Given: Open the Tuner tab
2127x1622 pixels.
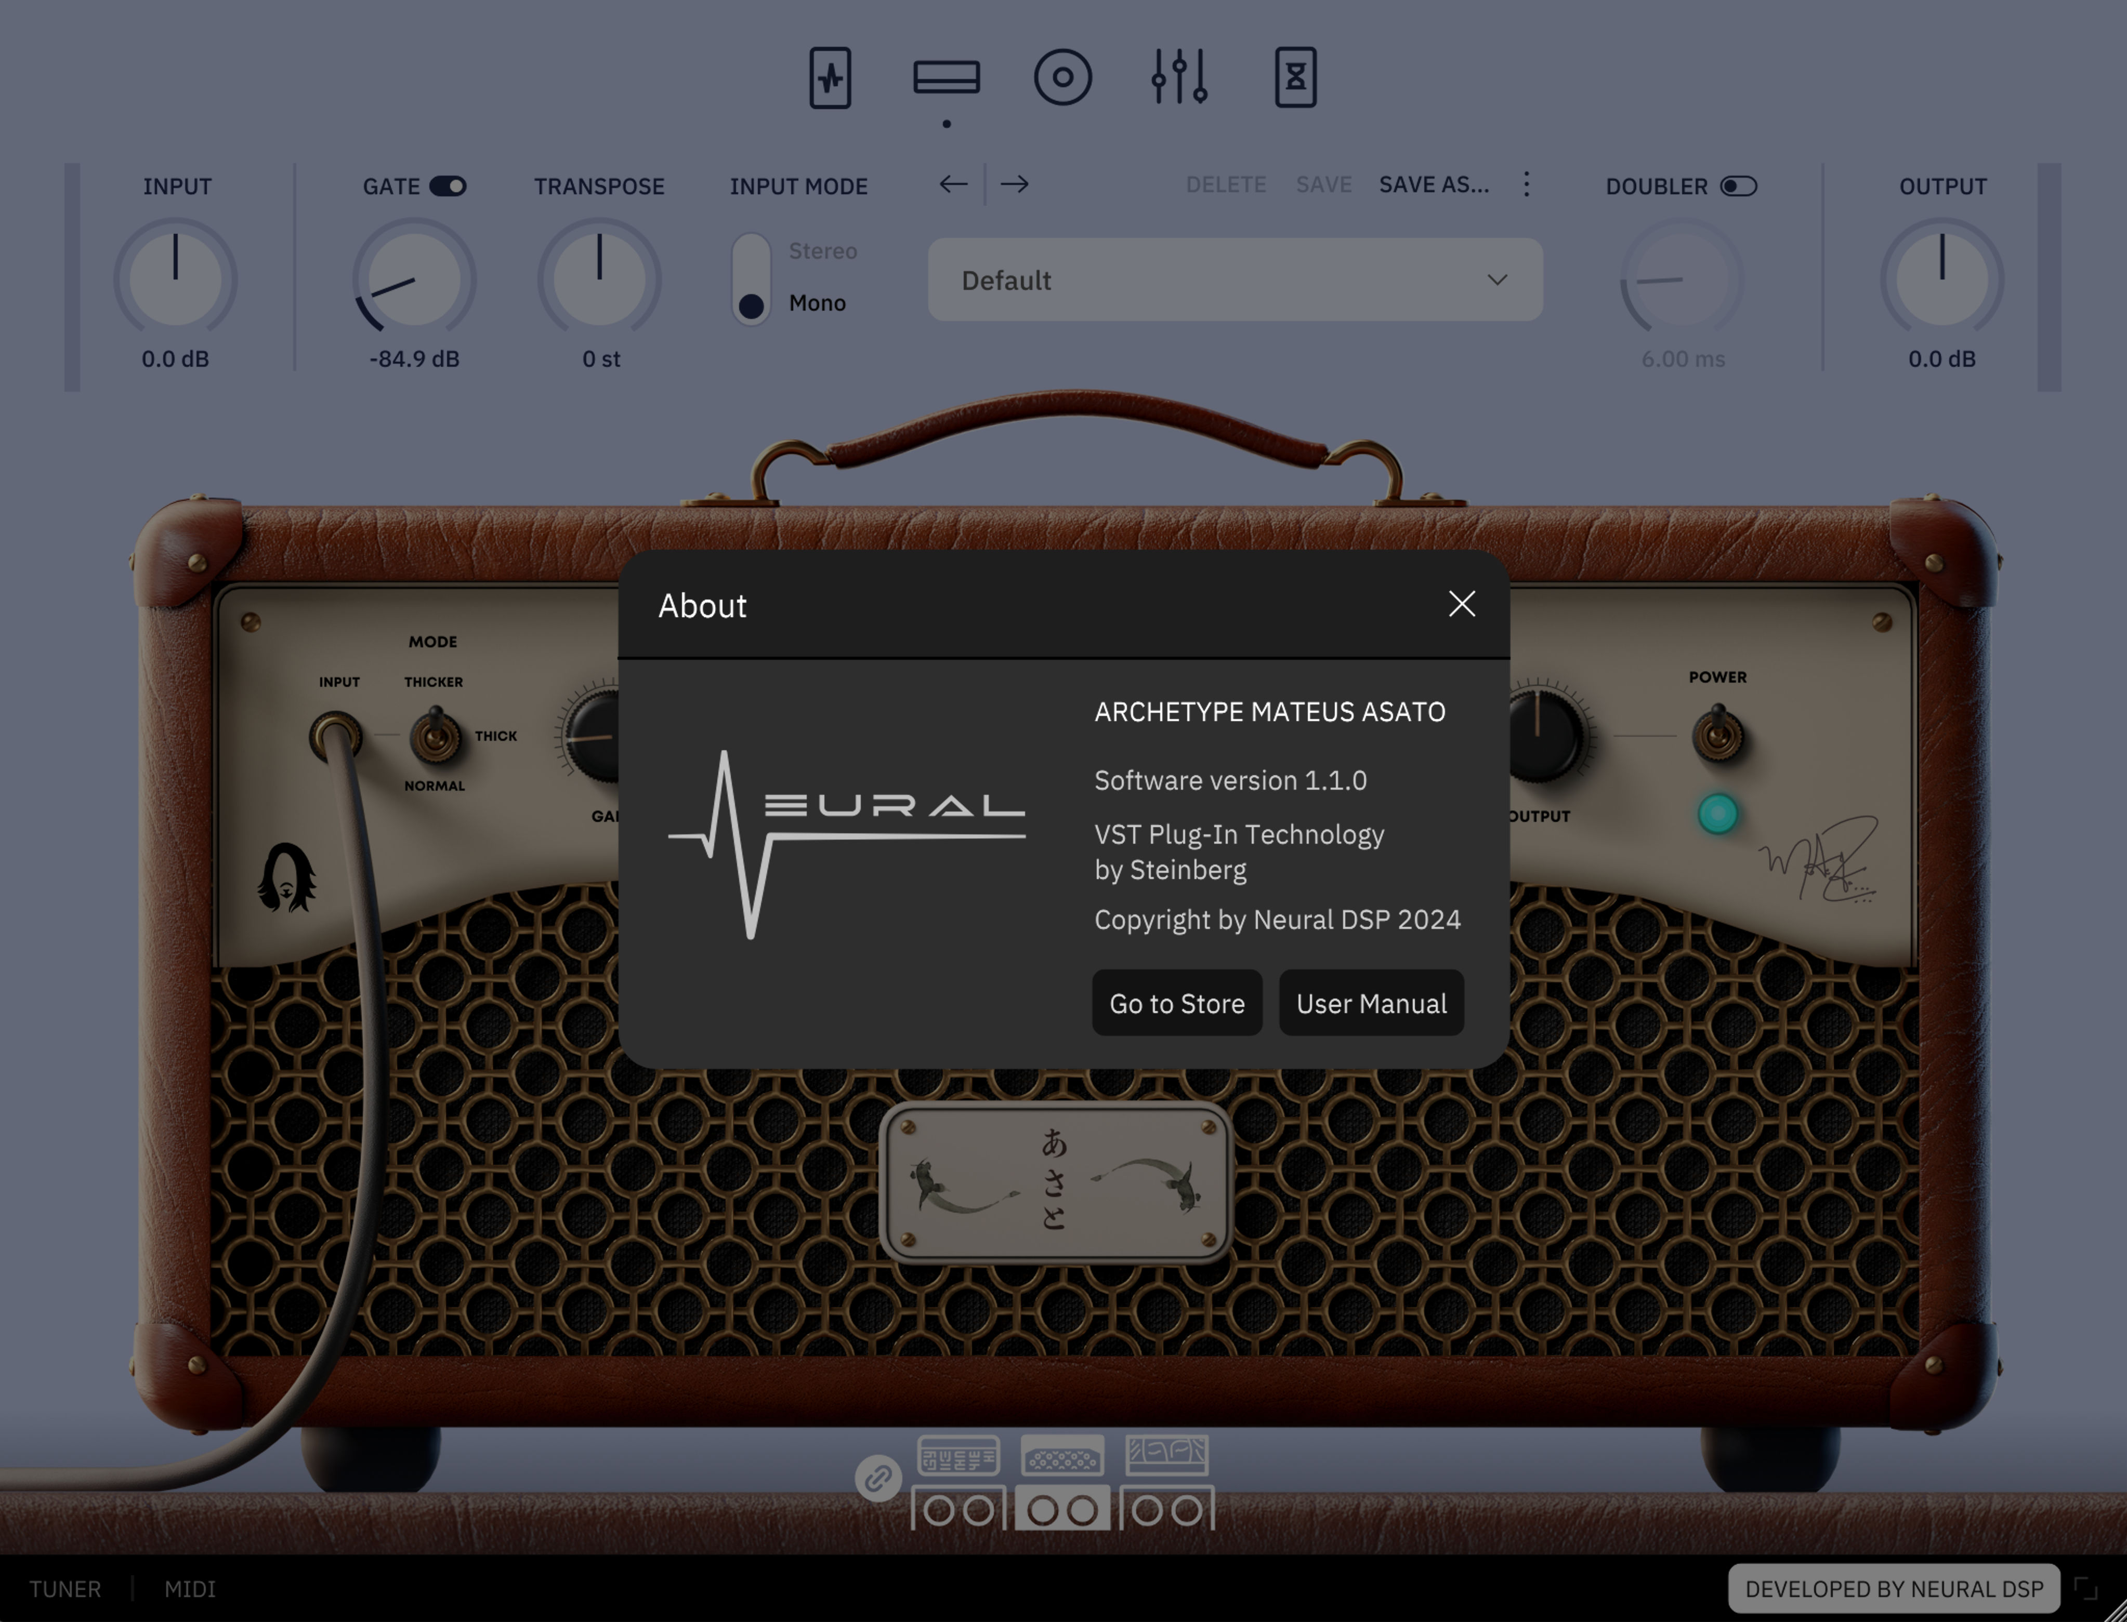Looking at the screenshot, I should point(65,1589).
